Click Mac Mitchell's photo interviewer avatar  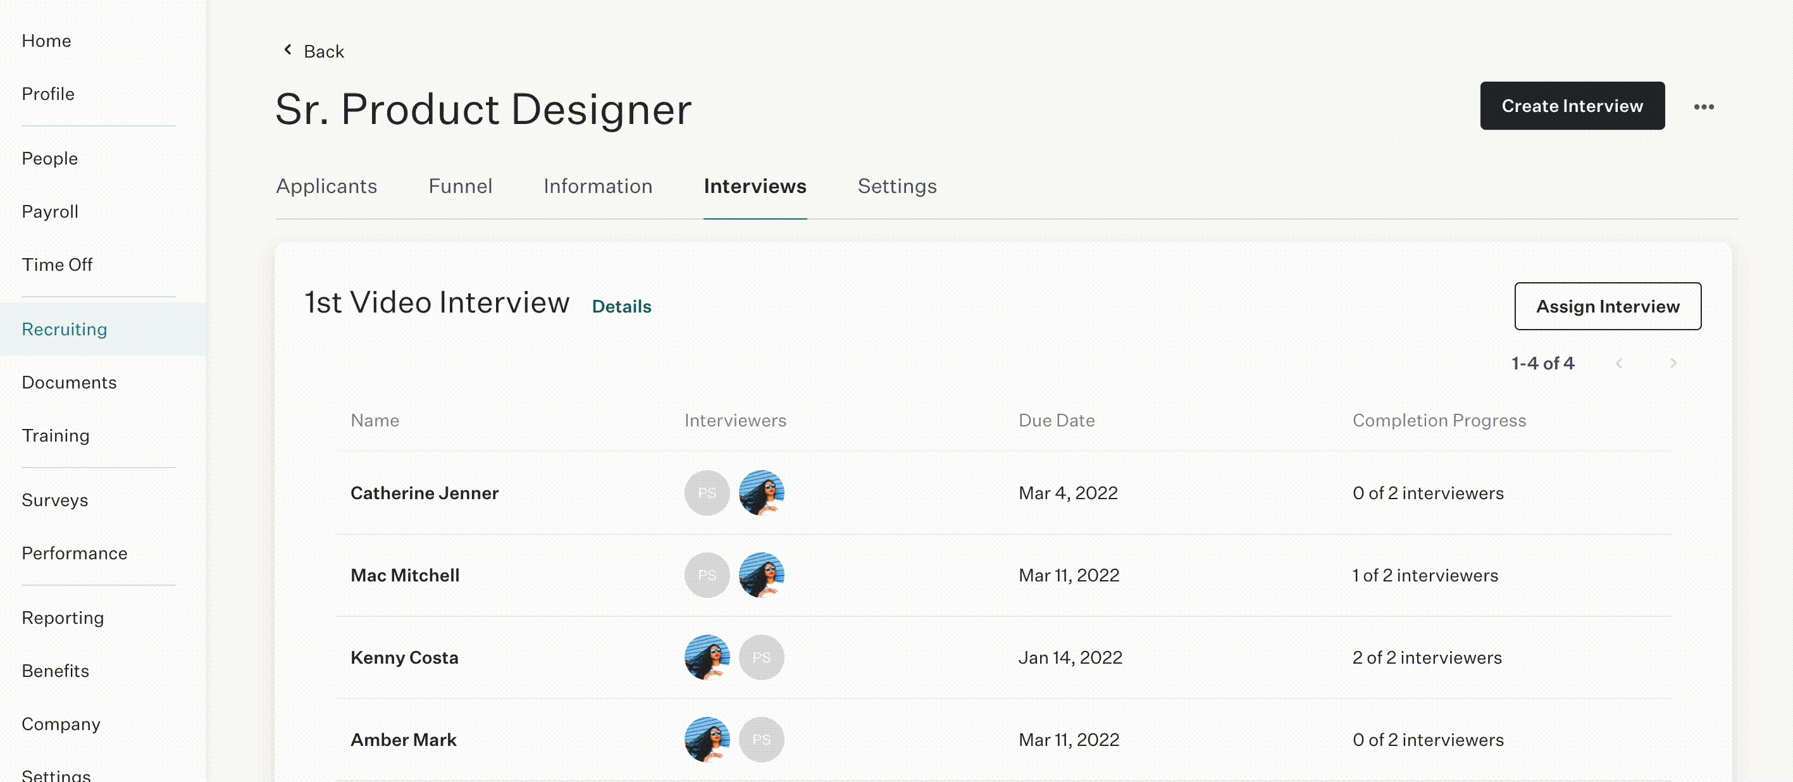(x=762, y=575)
